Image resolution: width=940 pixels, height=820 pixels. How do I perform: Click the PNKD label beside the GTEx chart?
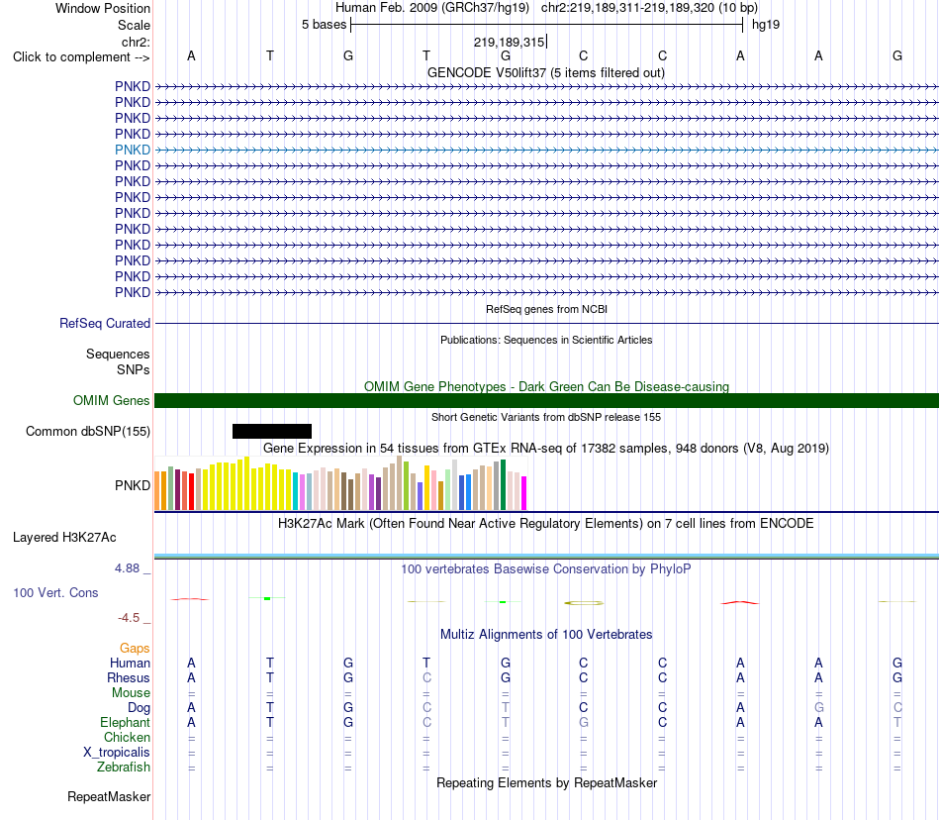[x=132, y=485]
